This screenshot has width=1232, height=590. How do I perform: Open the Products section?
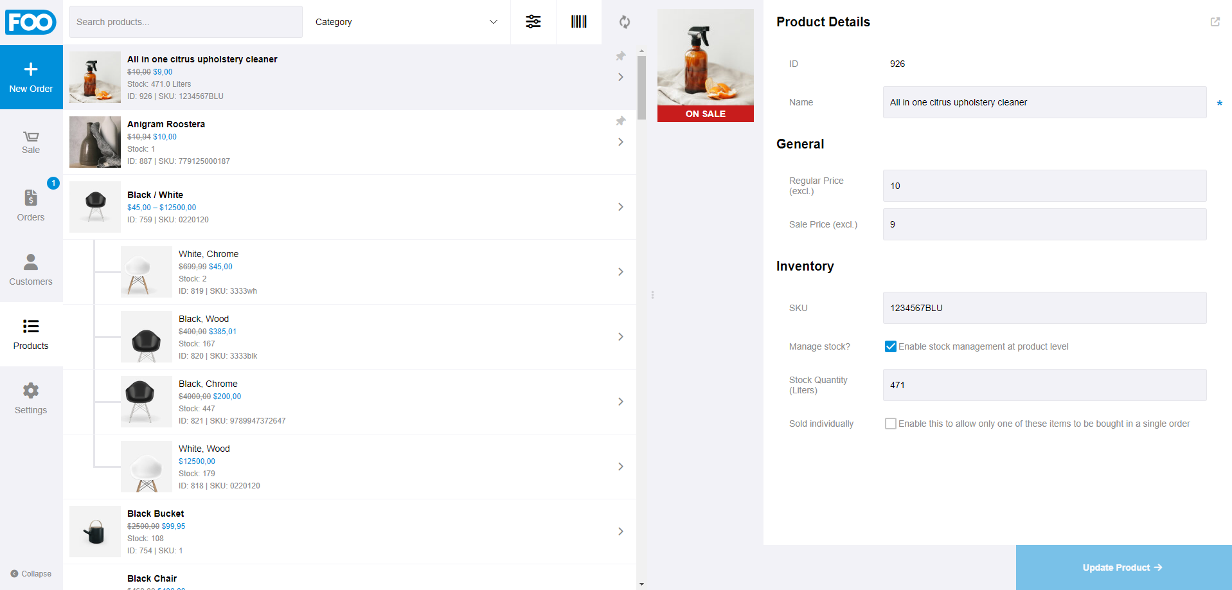tap(31, 335)
